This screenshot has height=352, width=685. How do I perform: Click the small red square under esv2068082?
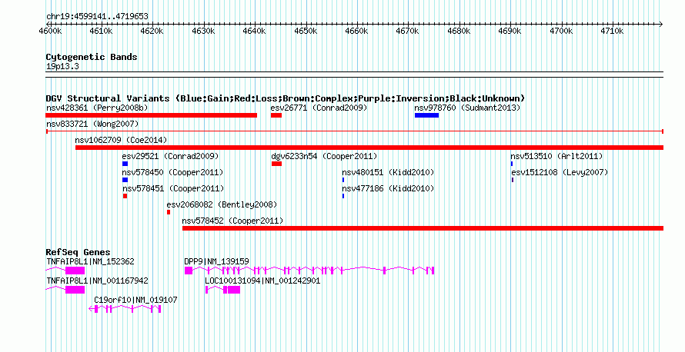point(169,212)
